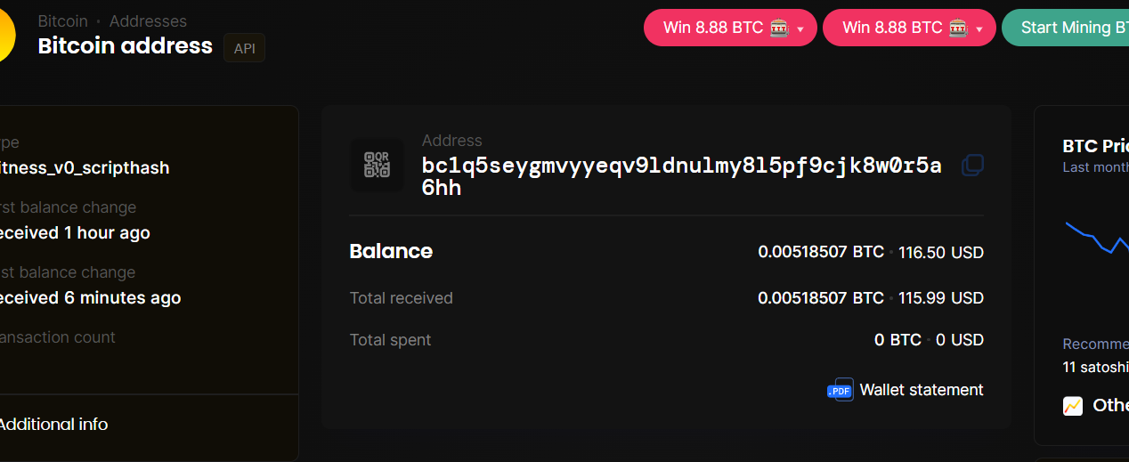The width and height of the screenshot is (1129, 462).
Task: Select the bc1q5sey address text
Action: 682,176
